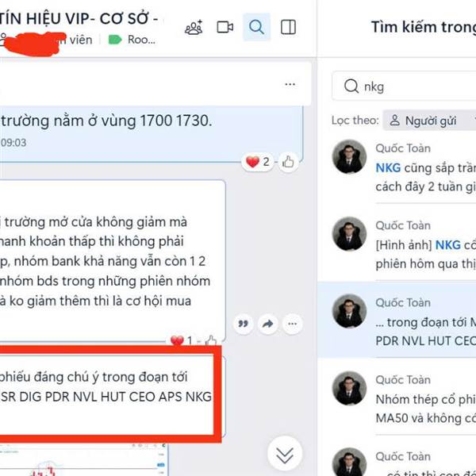This screenshot has width=476, height=476.
Task: Click the thumbs-up on the 09:03 message
Action: point(288,162)
